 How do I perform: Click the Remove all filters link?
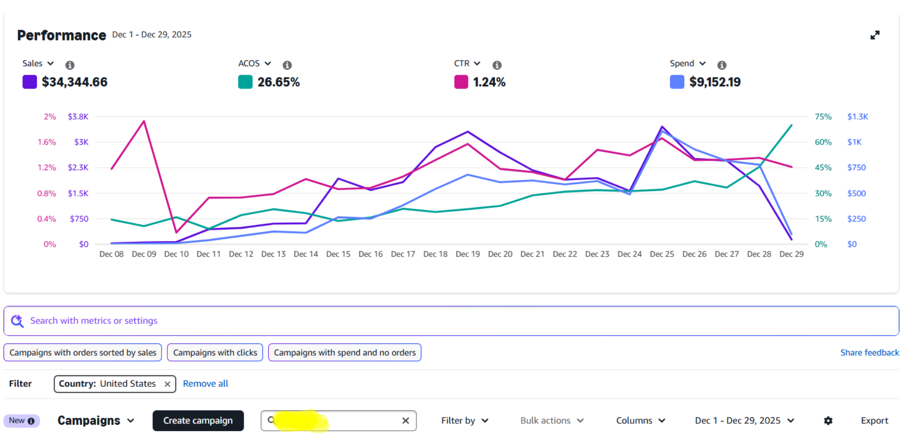(206, 384)
